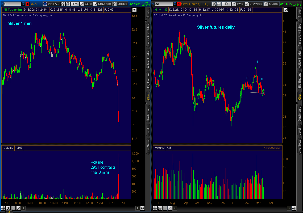Open Studies in the right chart toolbar
The image size is (303, 213).
[x=271, y=4]
